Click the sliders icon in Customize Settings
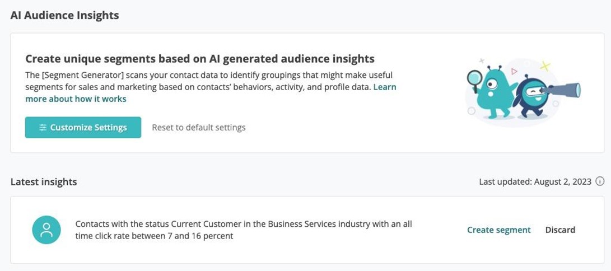Screen dimensions: 611x271 click(43, 128)
